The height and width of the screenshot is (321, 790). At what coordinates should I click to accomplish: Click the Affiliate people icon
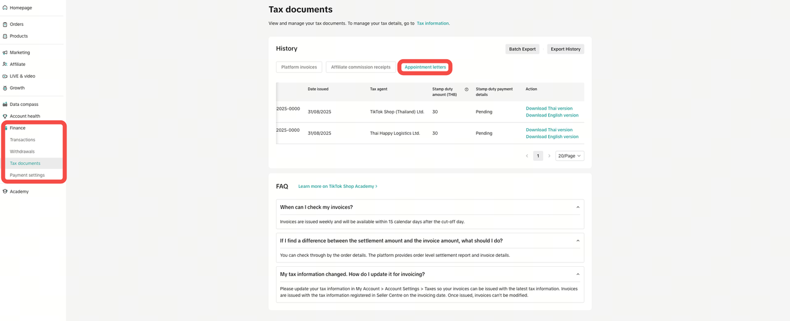(5, 65)
